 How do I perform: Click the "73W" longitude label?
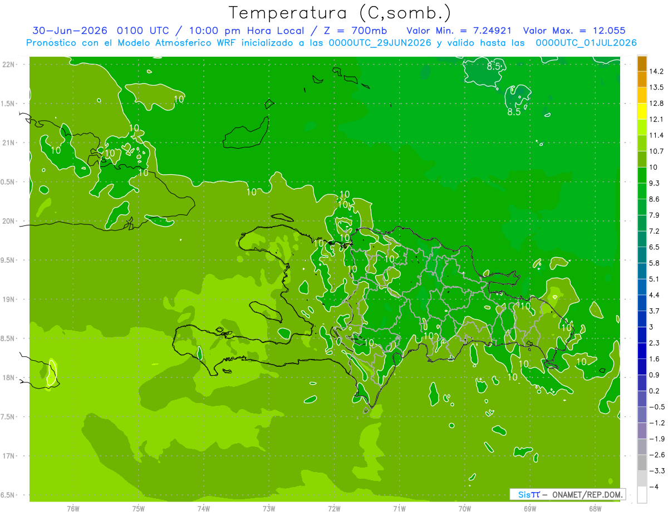click(269, 509)
